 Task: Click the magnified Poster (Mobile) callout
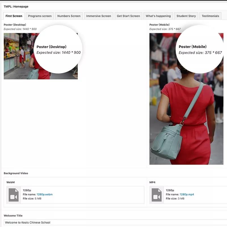click(x=200, y=49)
